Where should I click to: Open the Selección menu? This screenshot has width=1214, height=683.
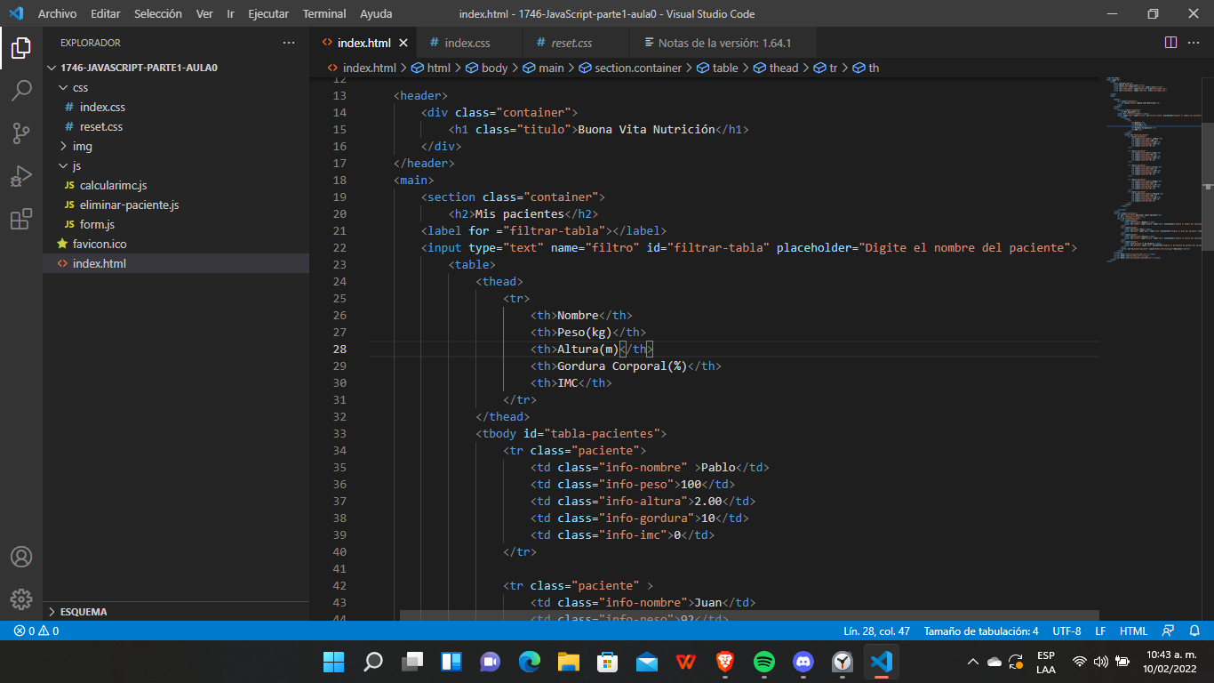pos(158,13)
